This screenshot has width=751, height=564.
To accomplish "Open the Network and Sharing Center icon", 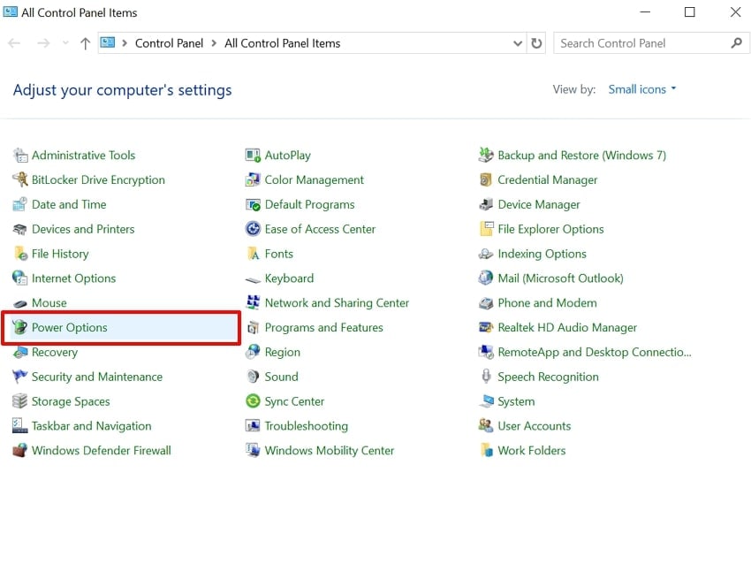I will tap(253, 303).
